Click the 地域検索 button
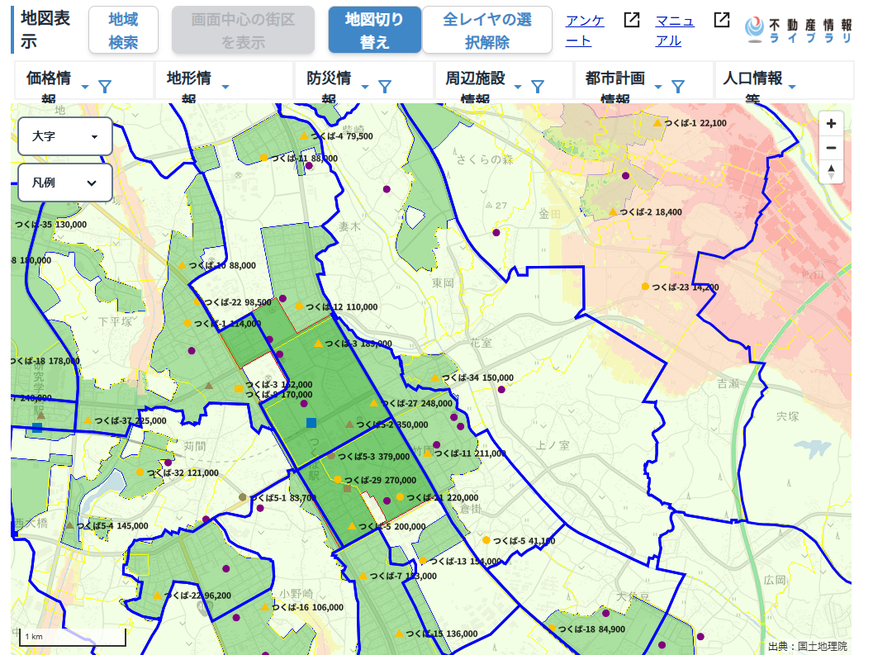This screenshot has width=873, height=655. pos(123,31)
